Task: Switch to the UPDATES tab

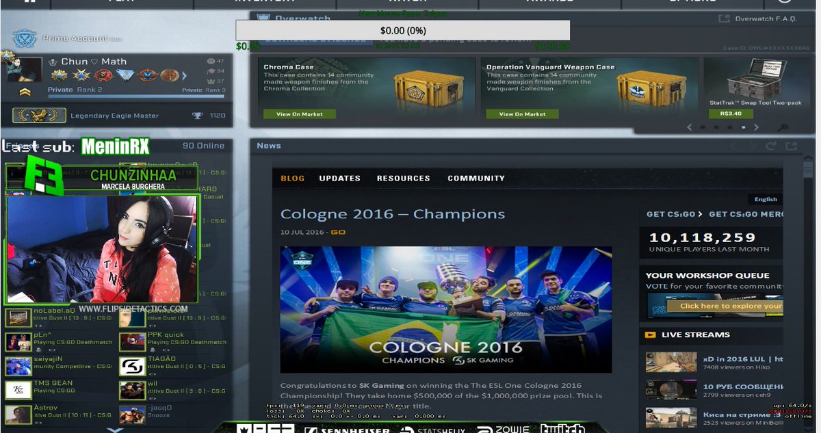Action: click(x=339, y=179)
